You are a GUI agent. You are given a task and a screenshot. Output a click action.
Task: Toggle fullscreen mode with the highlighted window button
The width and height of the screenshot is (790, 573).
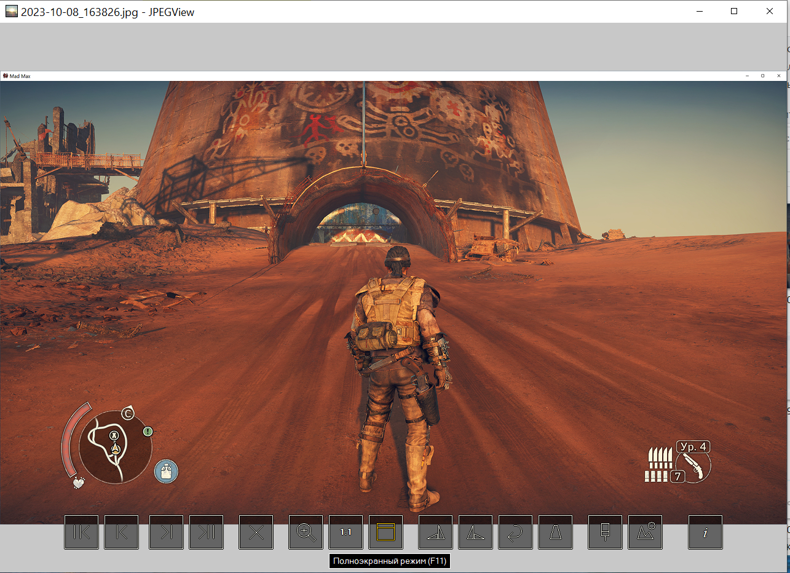pyautogui.click(x=385, y=532)
